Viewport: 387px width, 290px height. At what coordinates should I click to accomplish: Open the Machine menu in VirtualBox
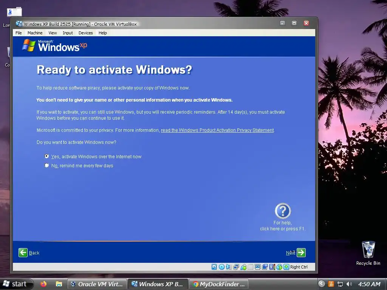pos(35,33)
